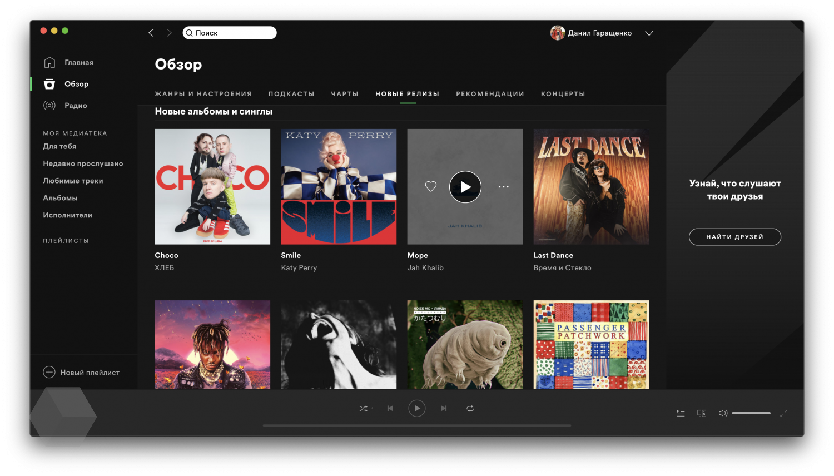The image size is (834, 476).
Task: Click the Поиск search field
Action: 230,33
